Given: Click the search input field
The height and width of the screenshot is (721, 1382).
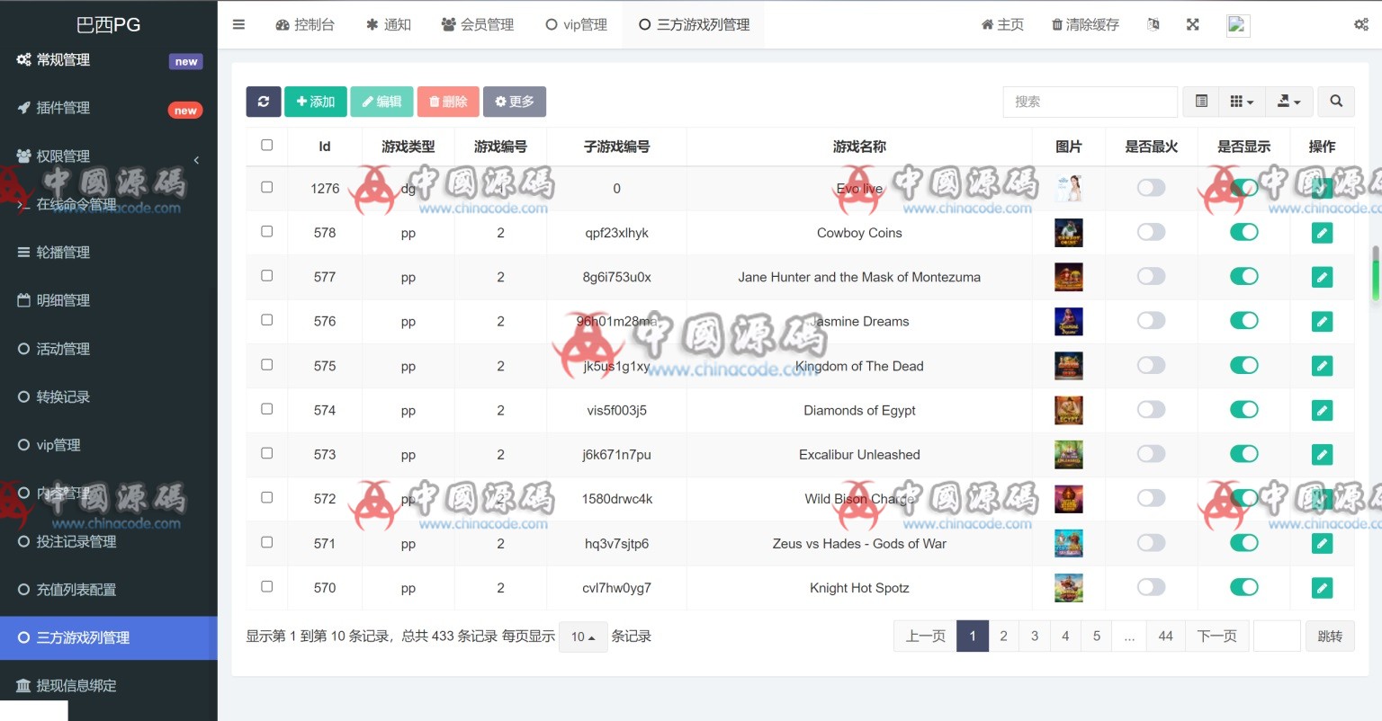Looking at the screenshot, I should 1090,102.
